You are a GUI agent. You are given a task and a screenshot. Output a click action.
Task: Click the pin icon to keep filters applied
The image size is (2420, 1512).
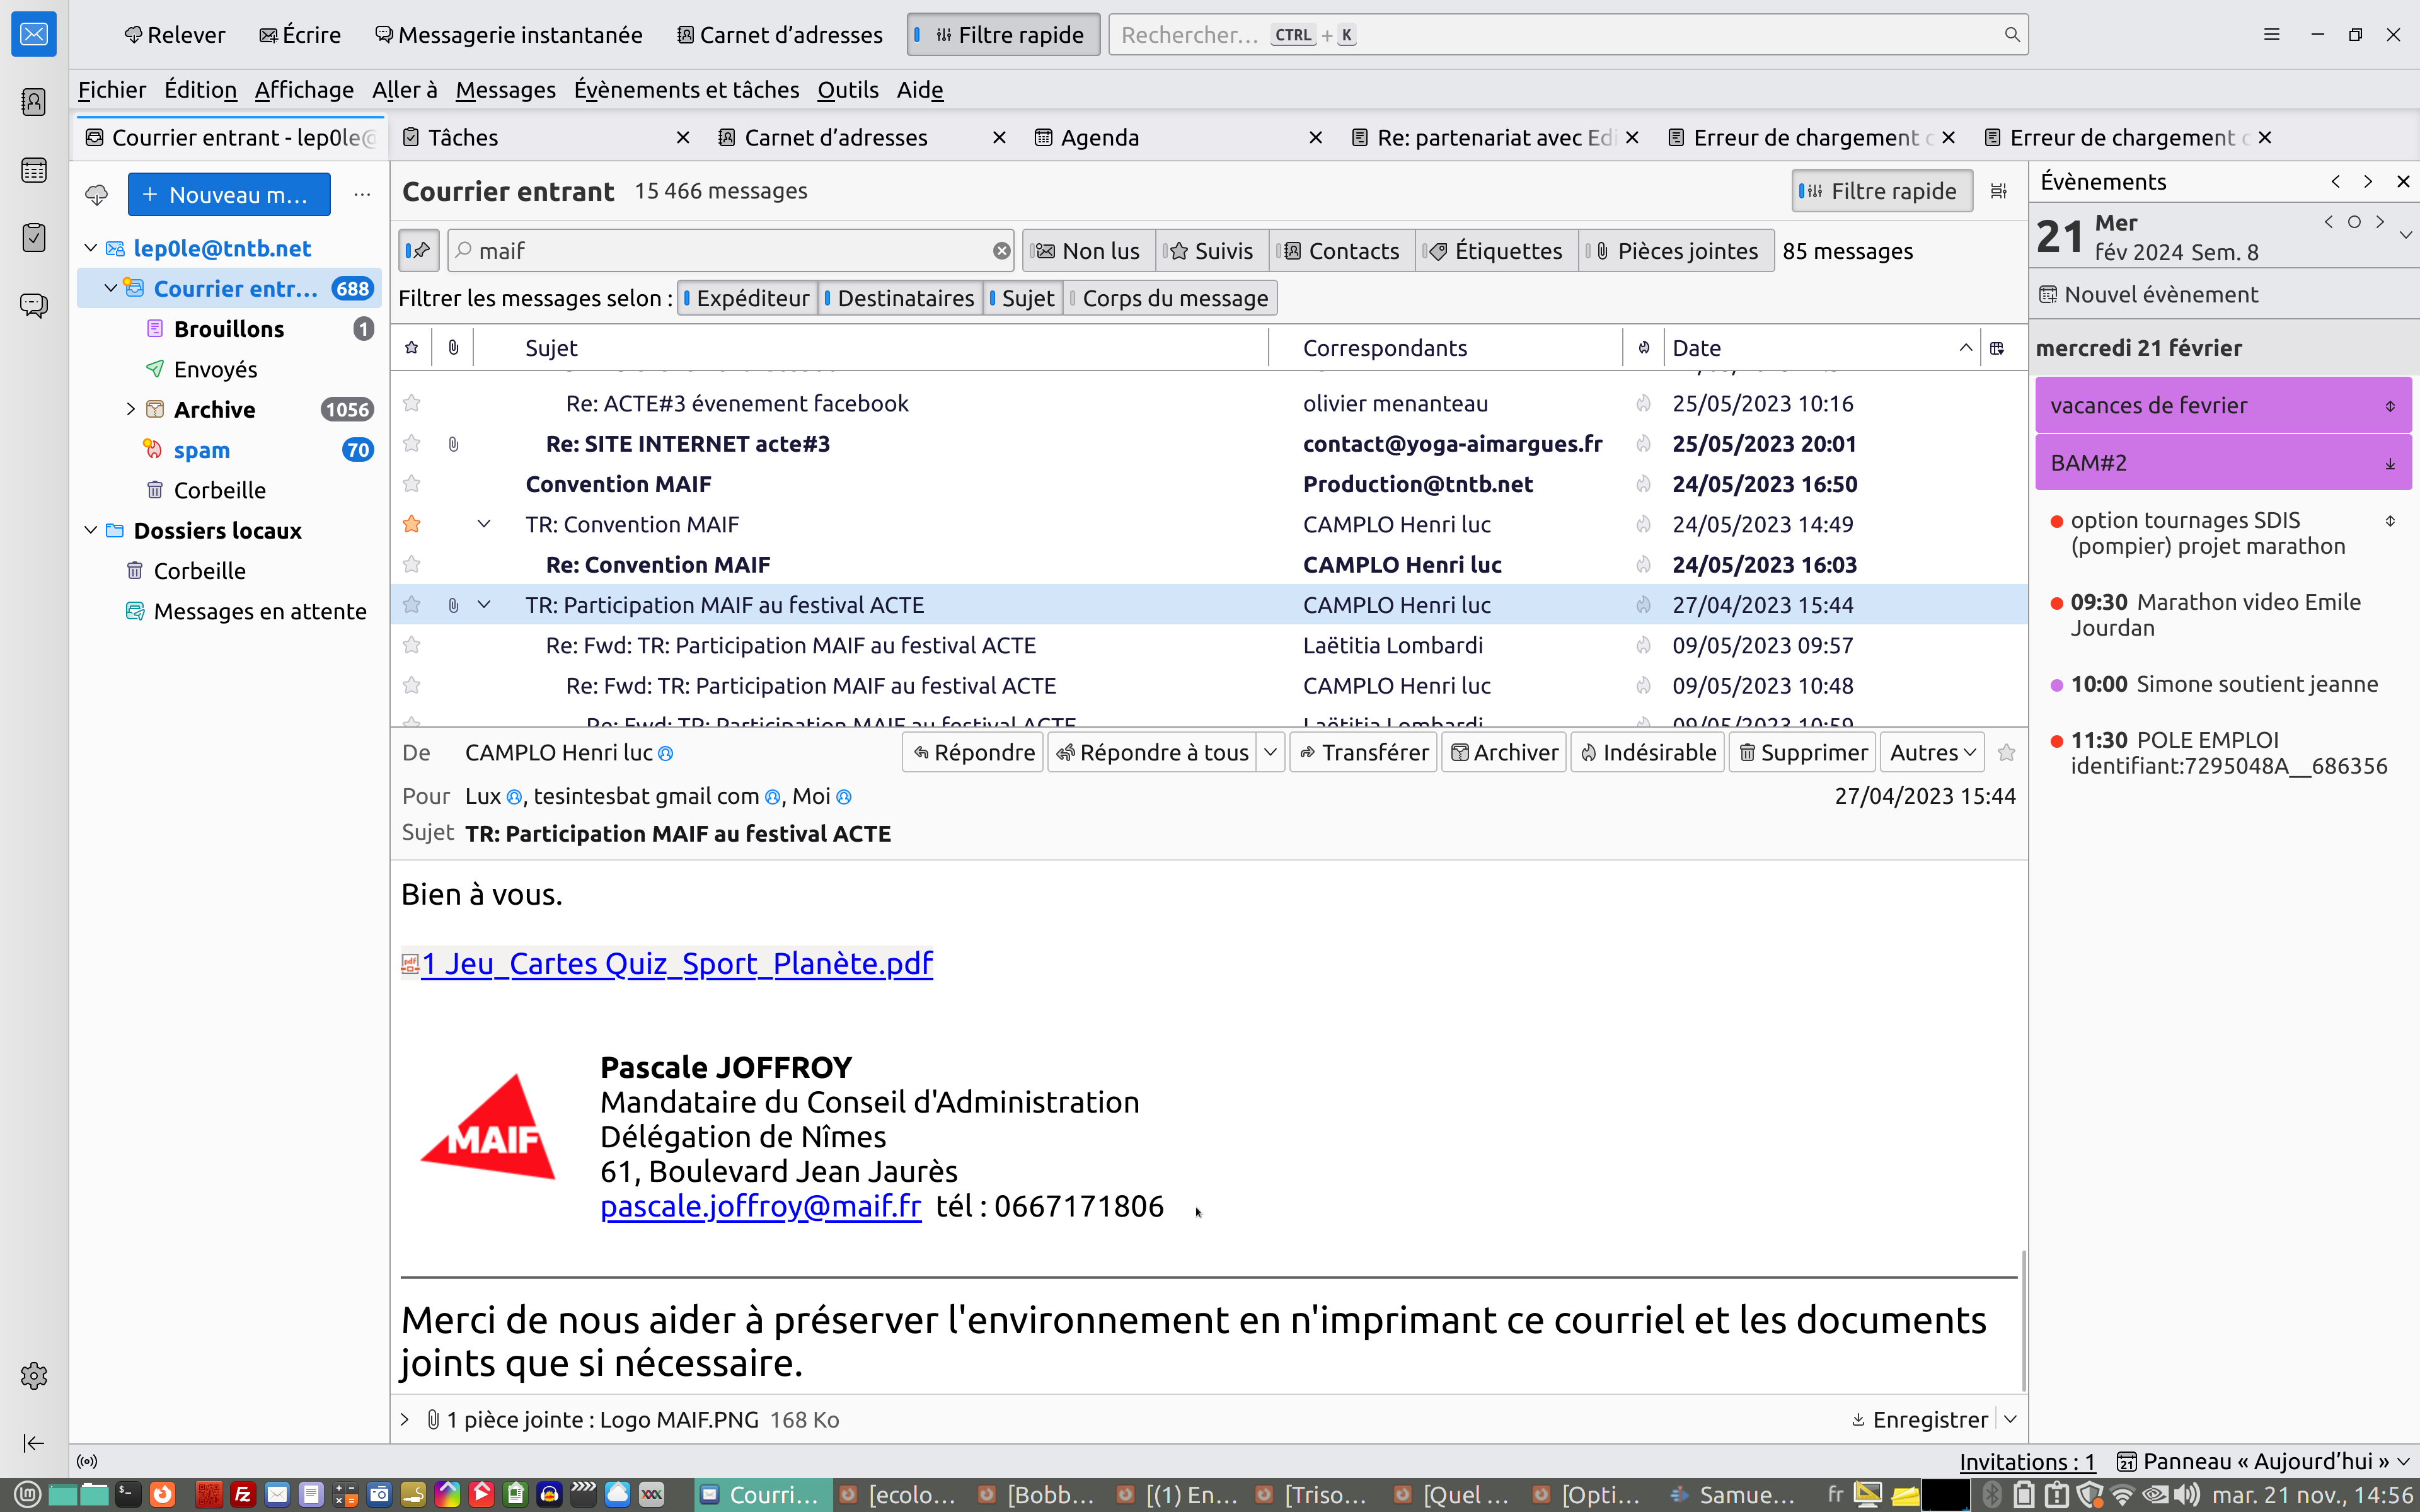tap(419, 251)
